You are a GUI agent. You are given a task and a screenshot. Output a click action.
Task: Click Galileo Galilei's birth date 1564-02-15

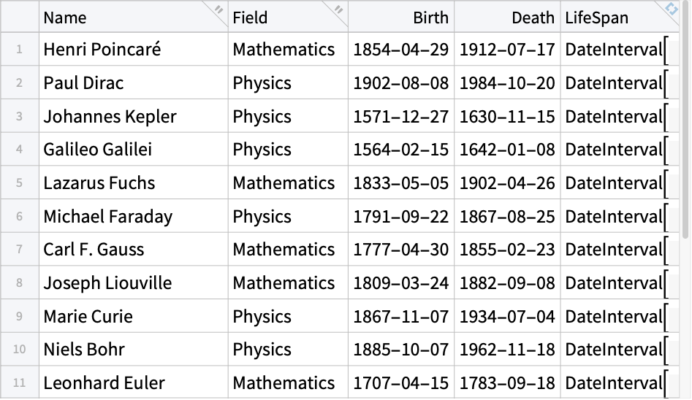[x=401, y=150]
